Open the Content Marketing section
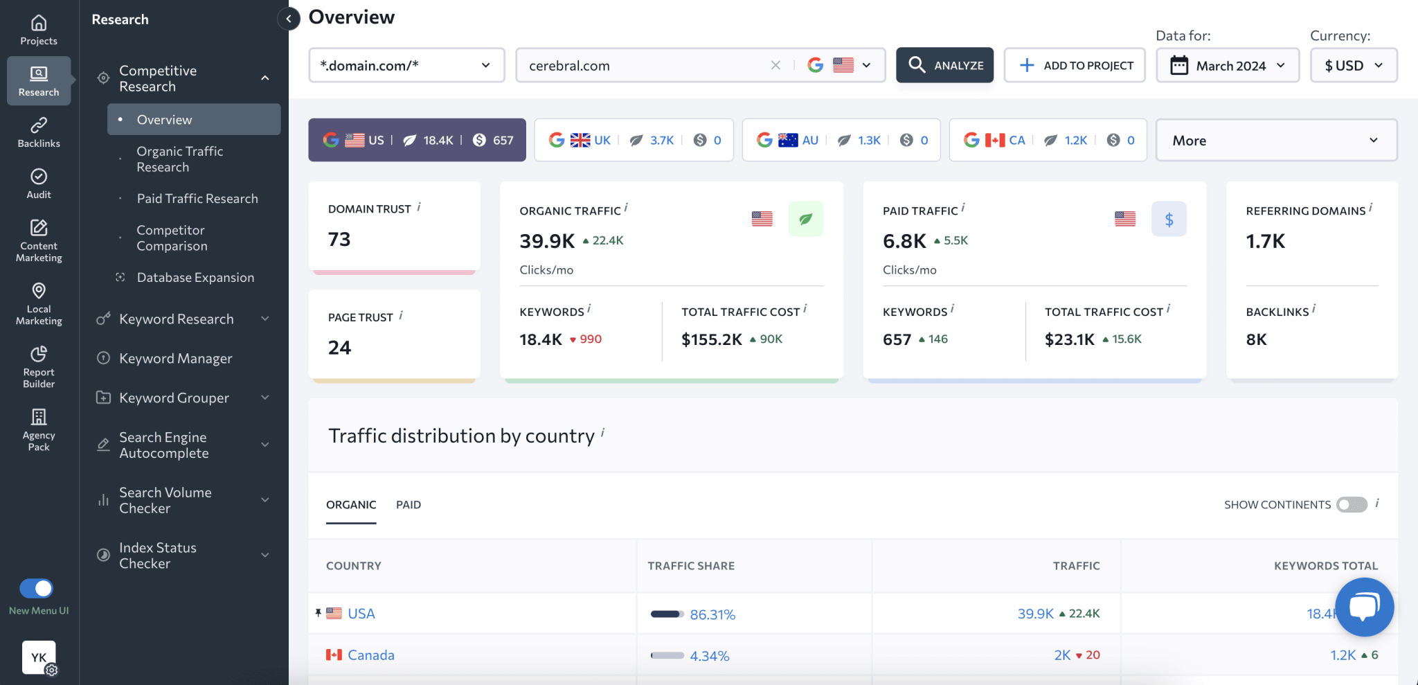 tap(39, 240)
